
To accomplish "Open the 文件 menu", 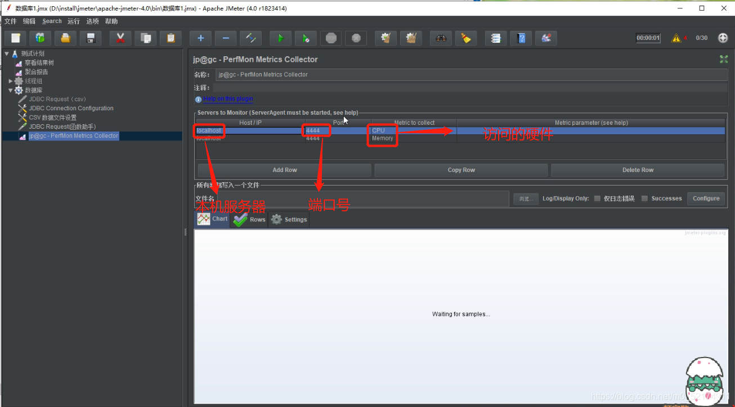I will [x=11, y=21].
